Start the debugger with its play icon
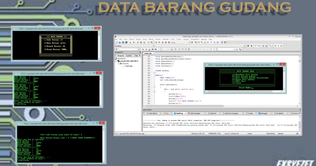 pos(192,42)
